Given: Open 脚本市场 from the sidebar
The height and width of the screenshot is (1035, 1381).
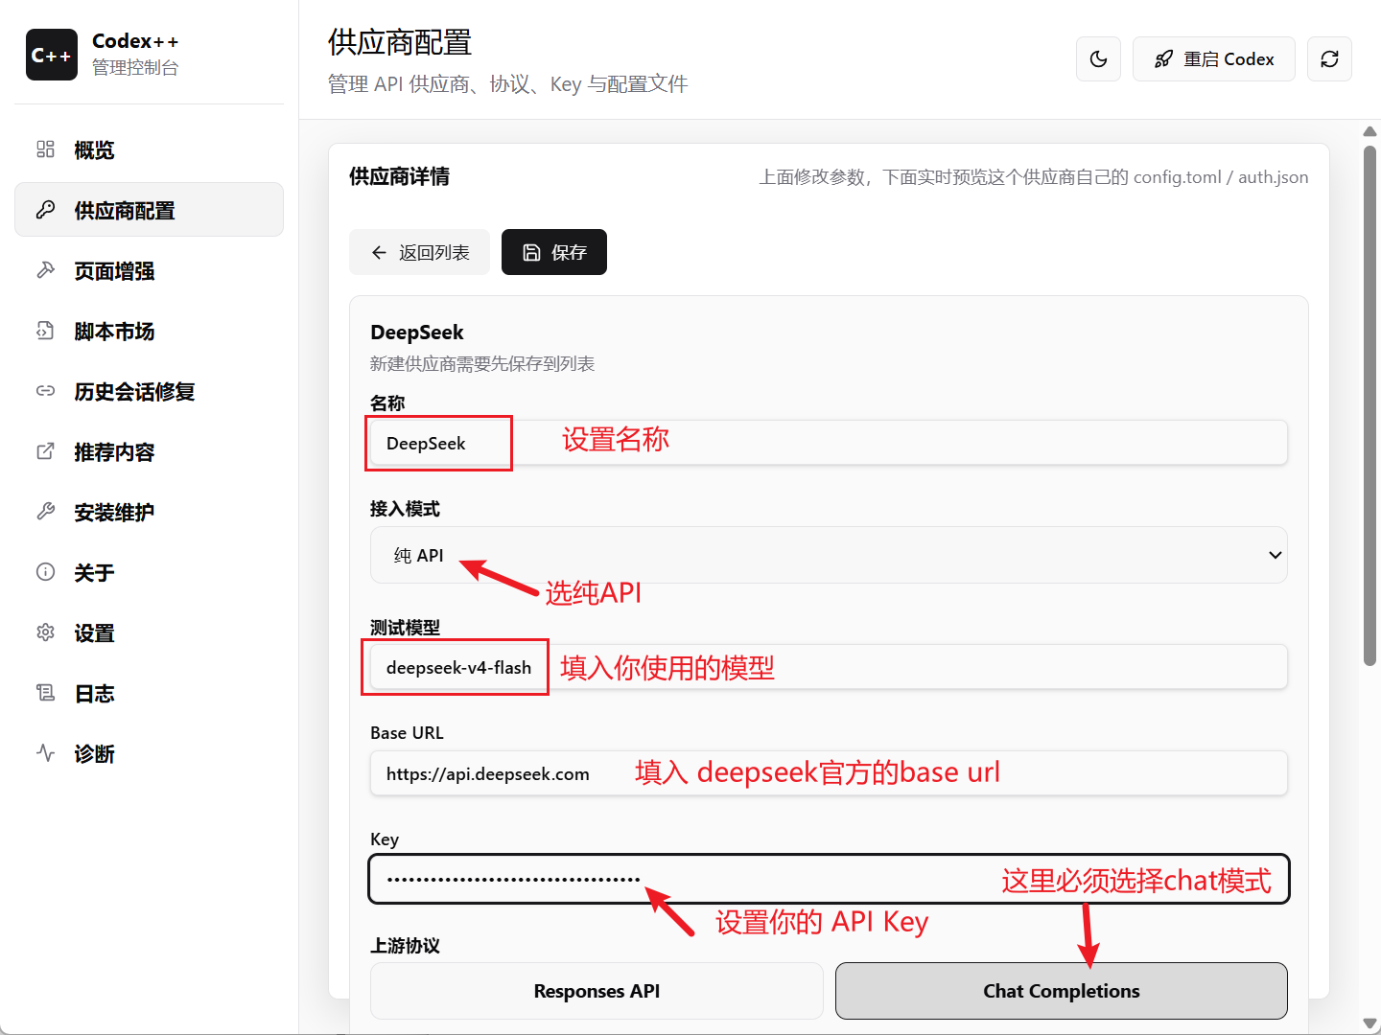Looking at the screenshot, I should tap(149, 331).
